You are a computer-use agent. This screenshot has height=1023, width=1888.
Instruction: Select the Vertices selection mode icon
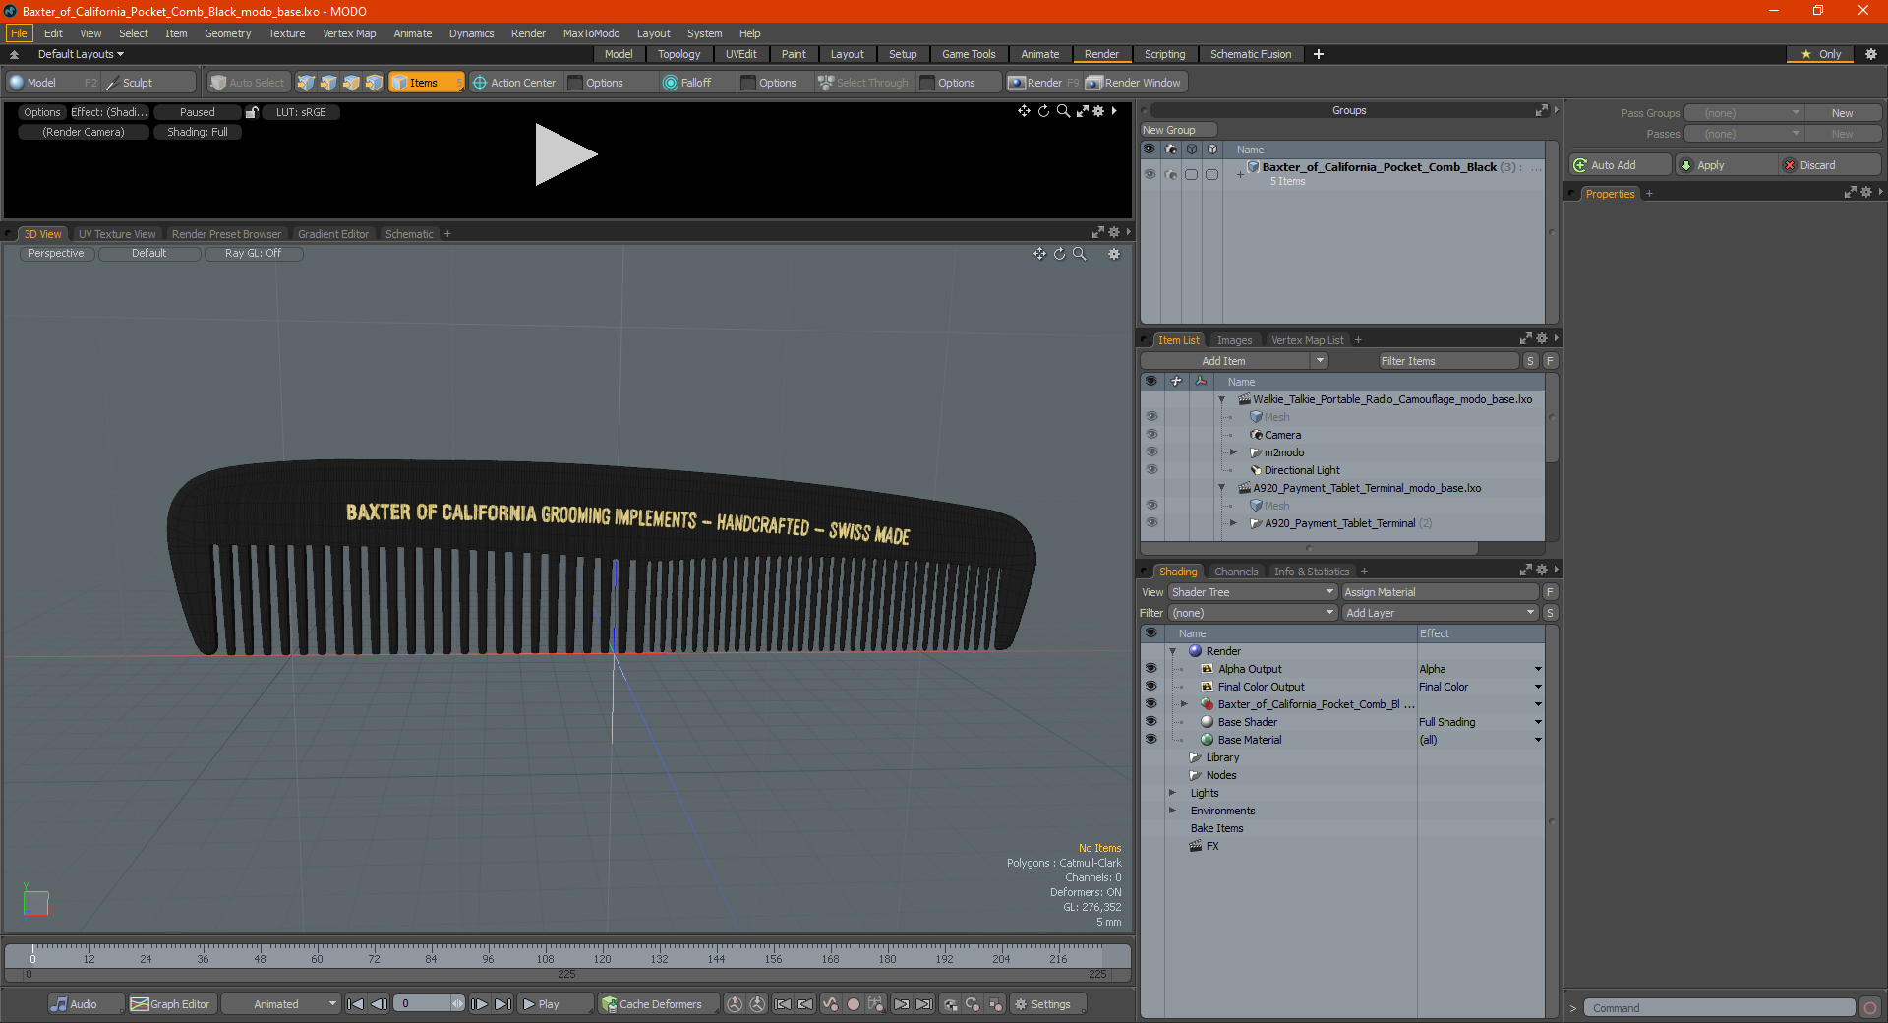pyautogui.click(x=306, y=83)
